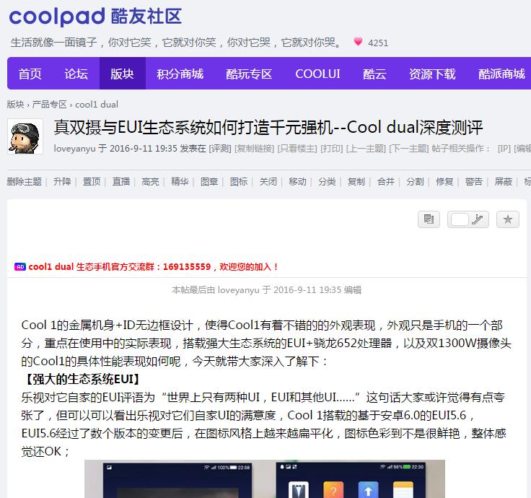Click 关闭 moderation link
This screenshot has width=531, height=498.
[268, 182]
